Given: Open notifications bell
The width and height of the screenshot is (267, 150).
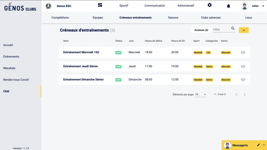Looking at the screenshot, I should pos(228,6).
